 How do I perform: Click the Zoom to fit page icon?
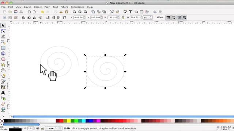[85, 12]
